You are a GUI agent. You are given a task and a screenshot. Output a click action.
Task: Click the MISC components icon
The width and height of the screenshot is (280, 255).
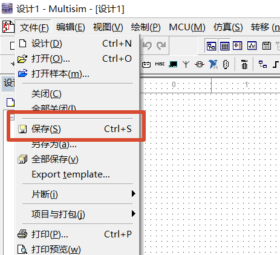pyautogui.click(x=160, y=64)
